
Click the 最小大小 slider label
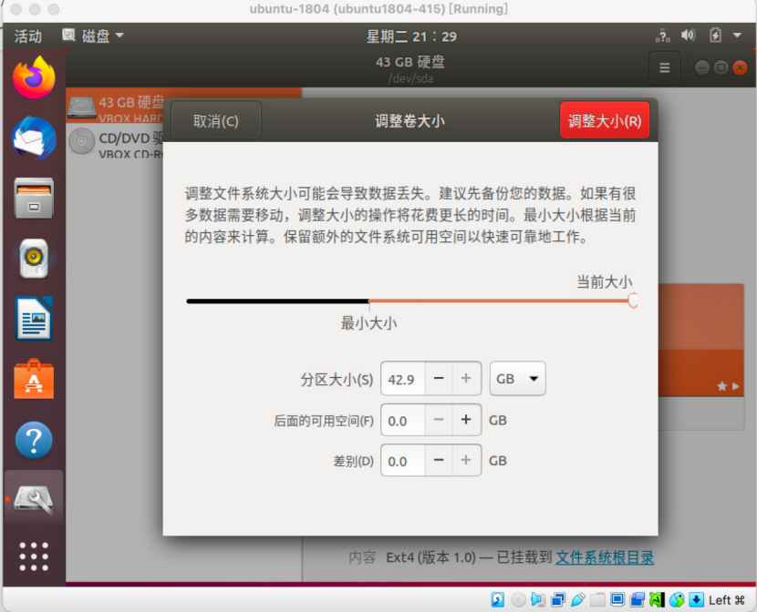(x=368, y=323)
